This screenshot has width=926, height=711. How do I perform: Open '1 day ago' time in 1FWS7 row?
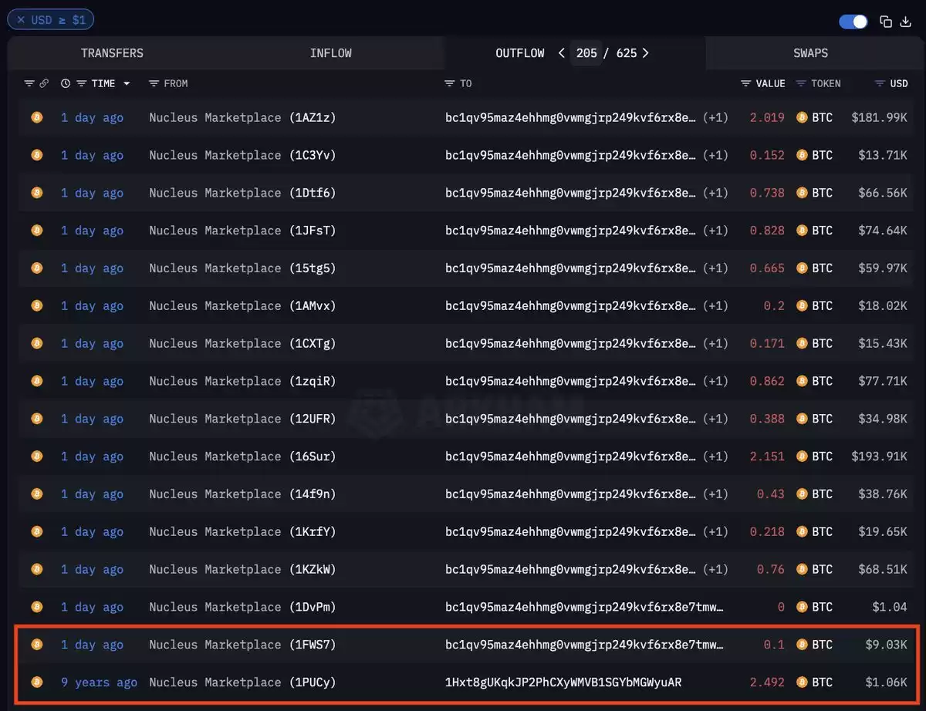point(92,645)
